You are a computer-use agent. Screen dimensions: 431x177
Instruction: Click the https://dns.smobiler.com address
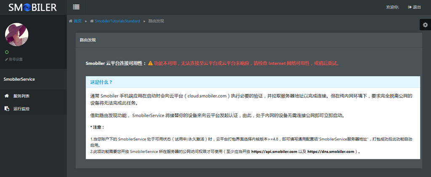(x=331, y=151)
